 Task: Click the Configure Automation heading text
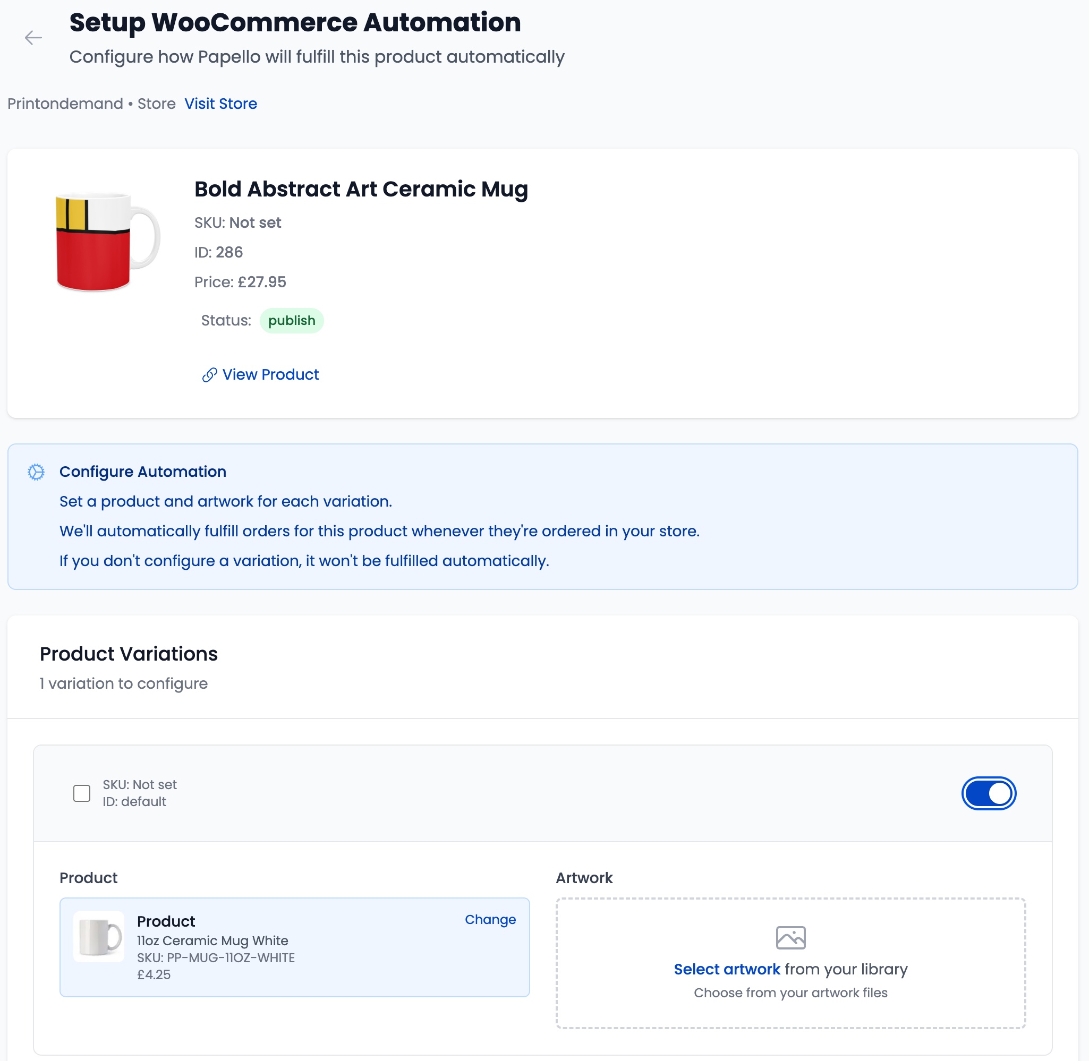(143, 472)
